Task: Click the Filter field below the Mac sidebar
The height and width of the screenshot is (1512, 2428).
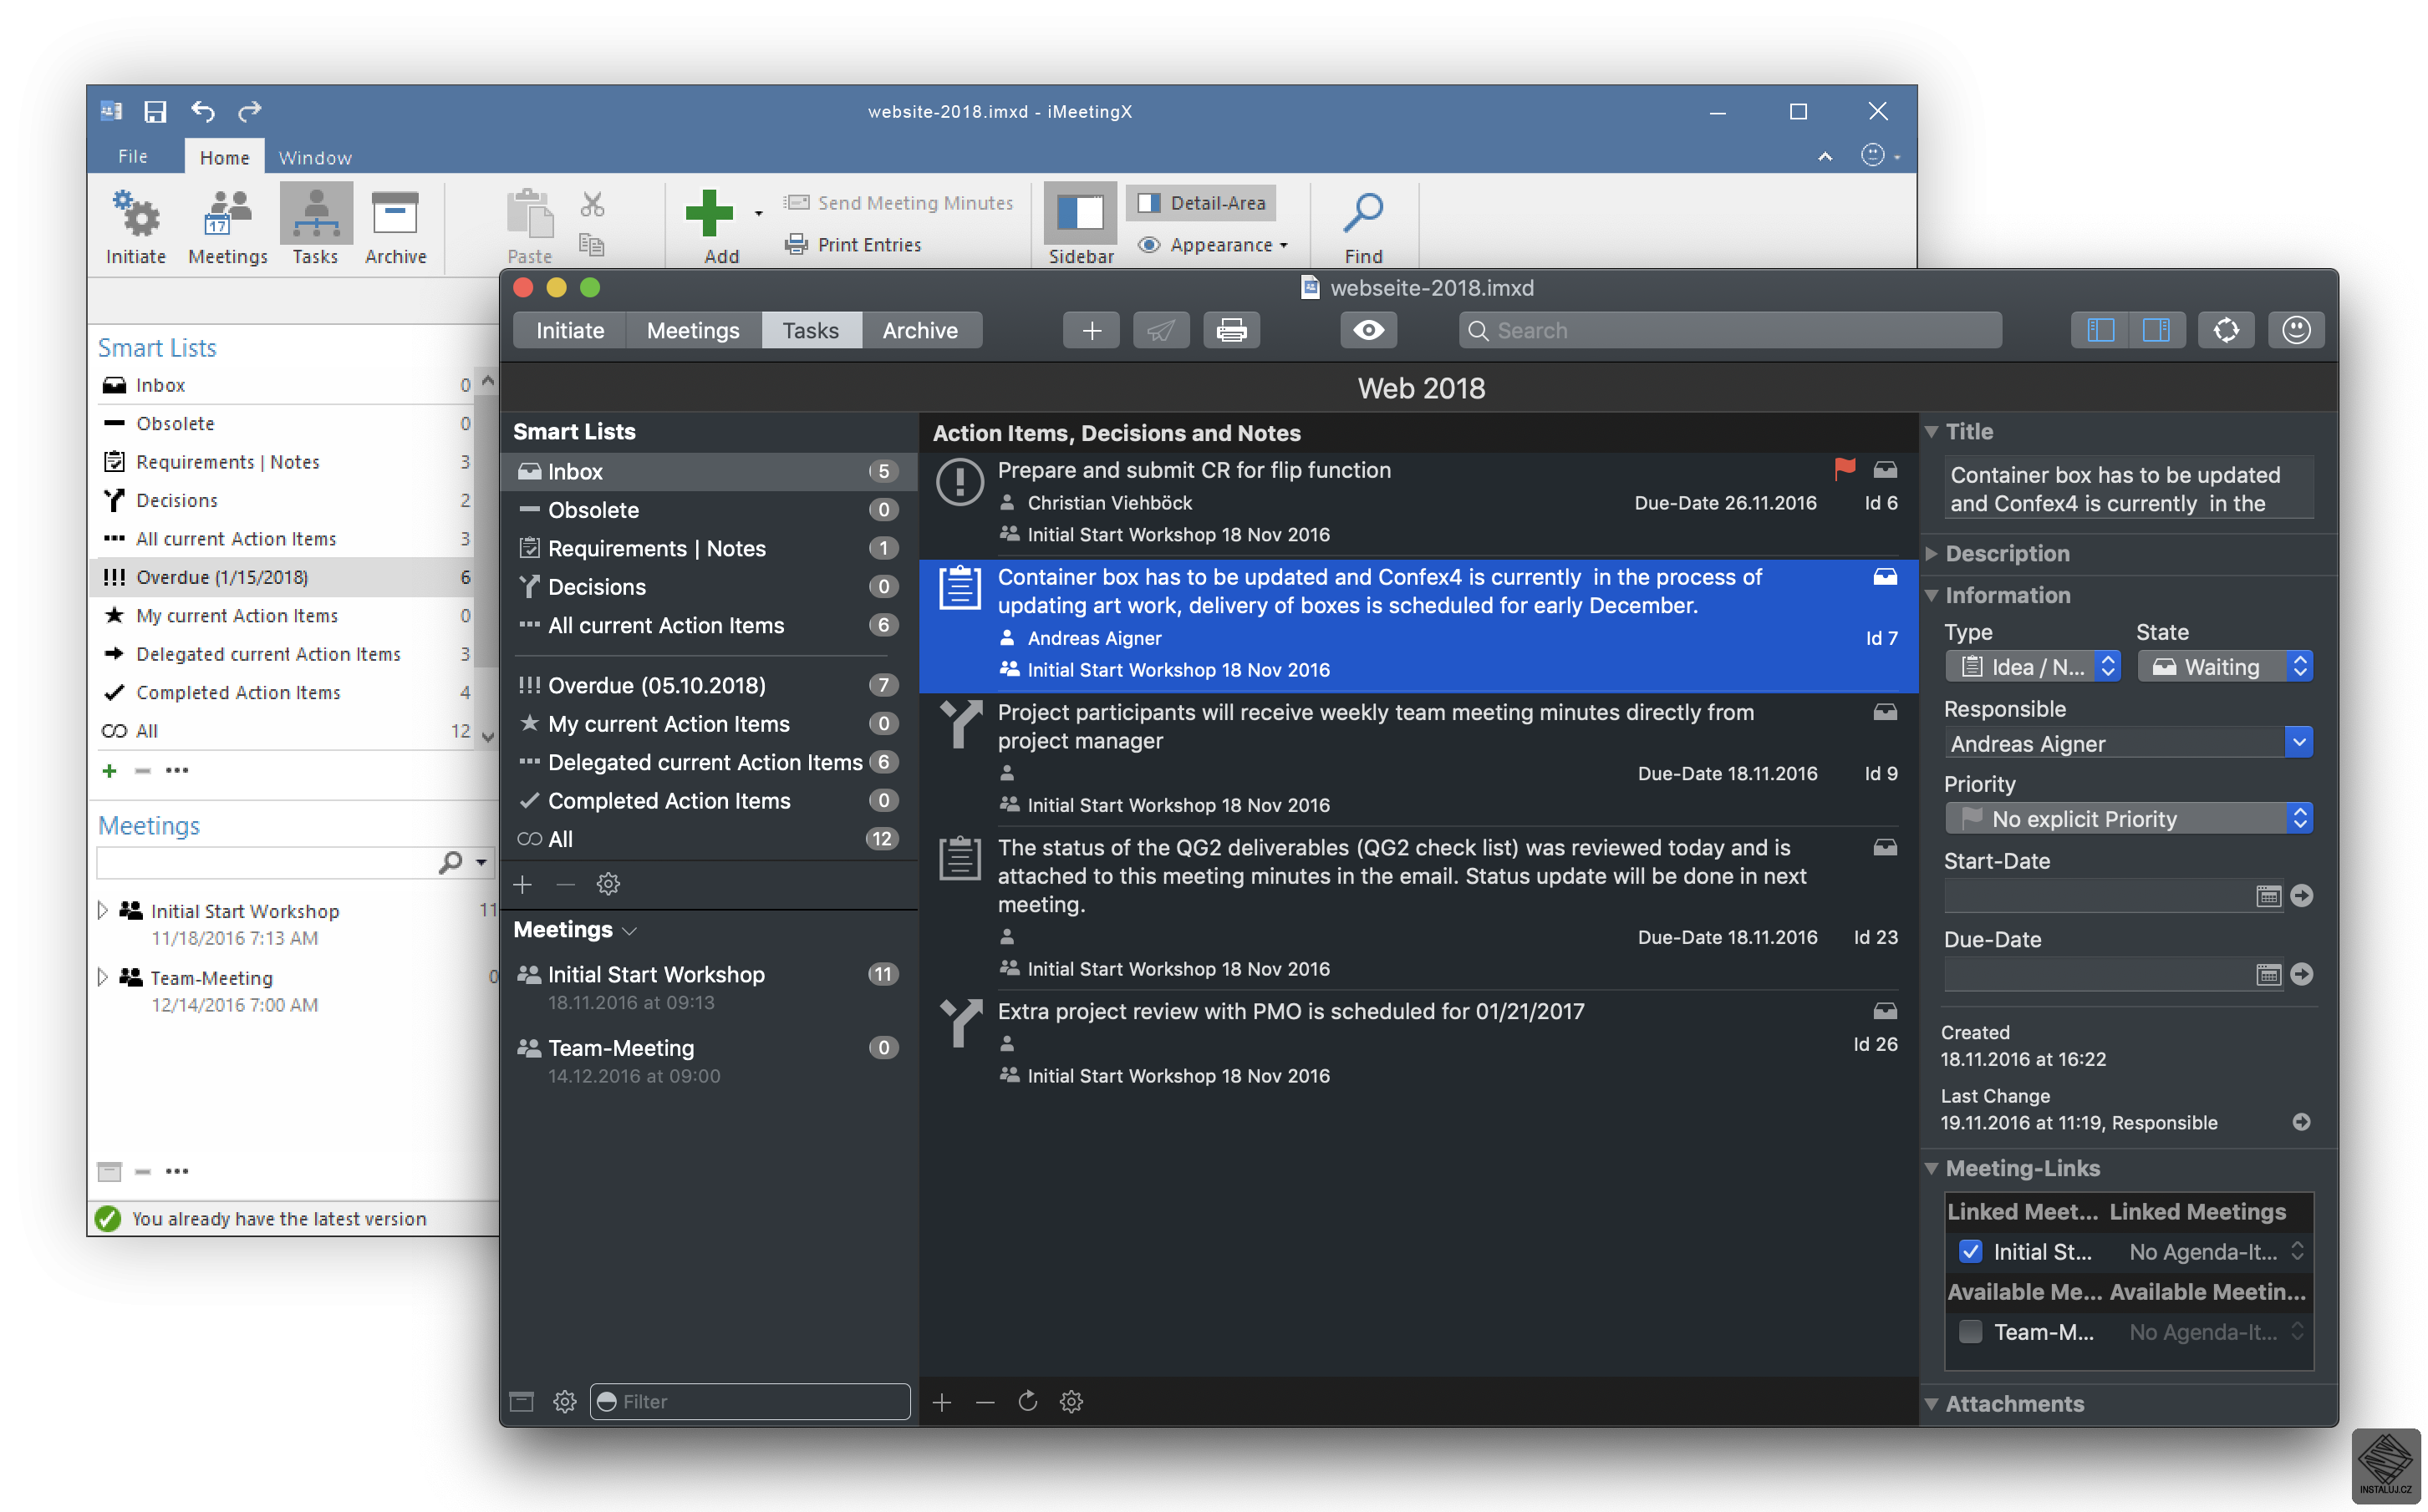Action: click(x=750, y=1401)
